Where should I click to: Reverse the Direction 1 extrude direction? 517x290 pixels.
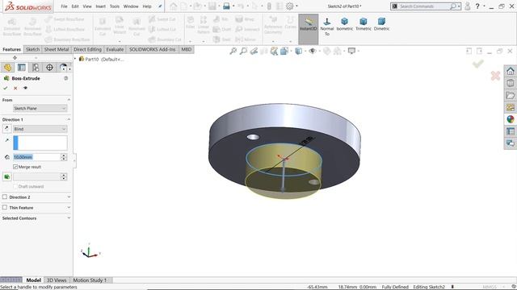[x=6, y=129]
